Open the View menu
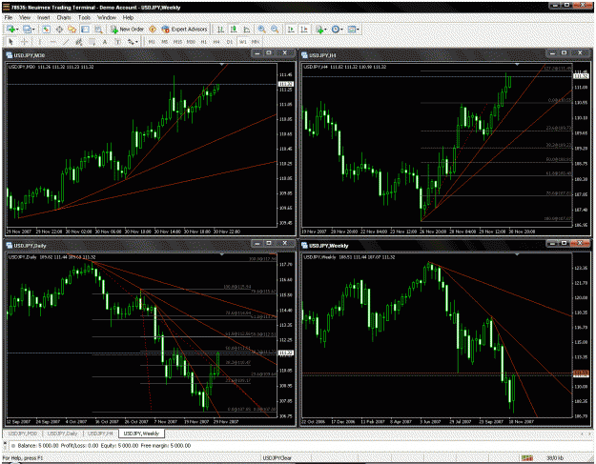This screenshot has height=464, width=596. click(25, 17)
